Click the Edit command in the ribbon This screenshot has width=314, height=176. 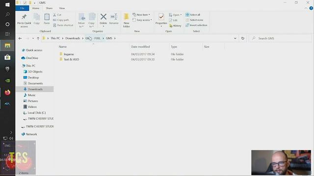[x=173, y=20]
